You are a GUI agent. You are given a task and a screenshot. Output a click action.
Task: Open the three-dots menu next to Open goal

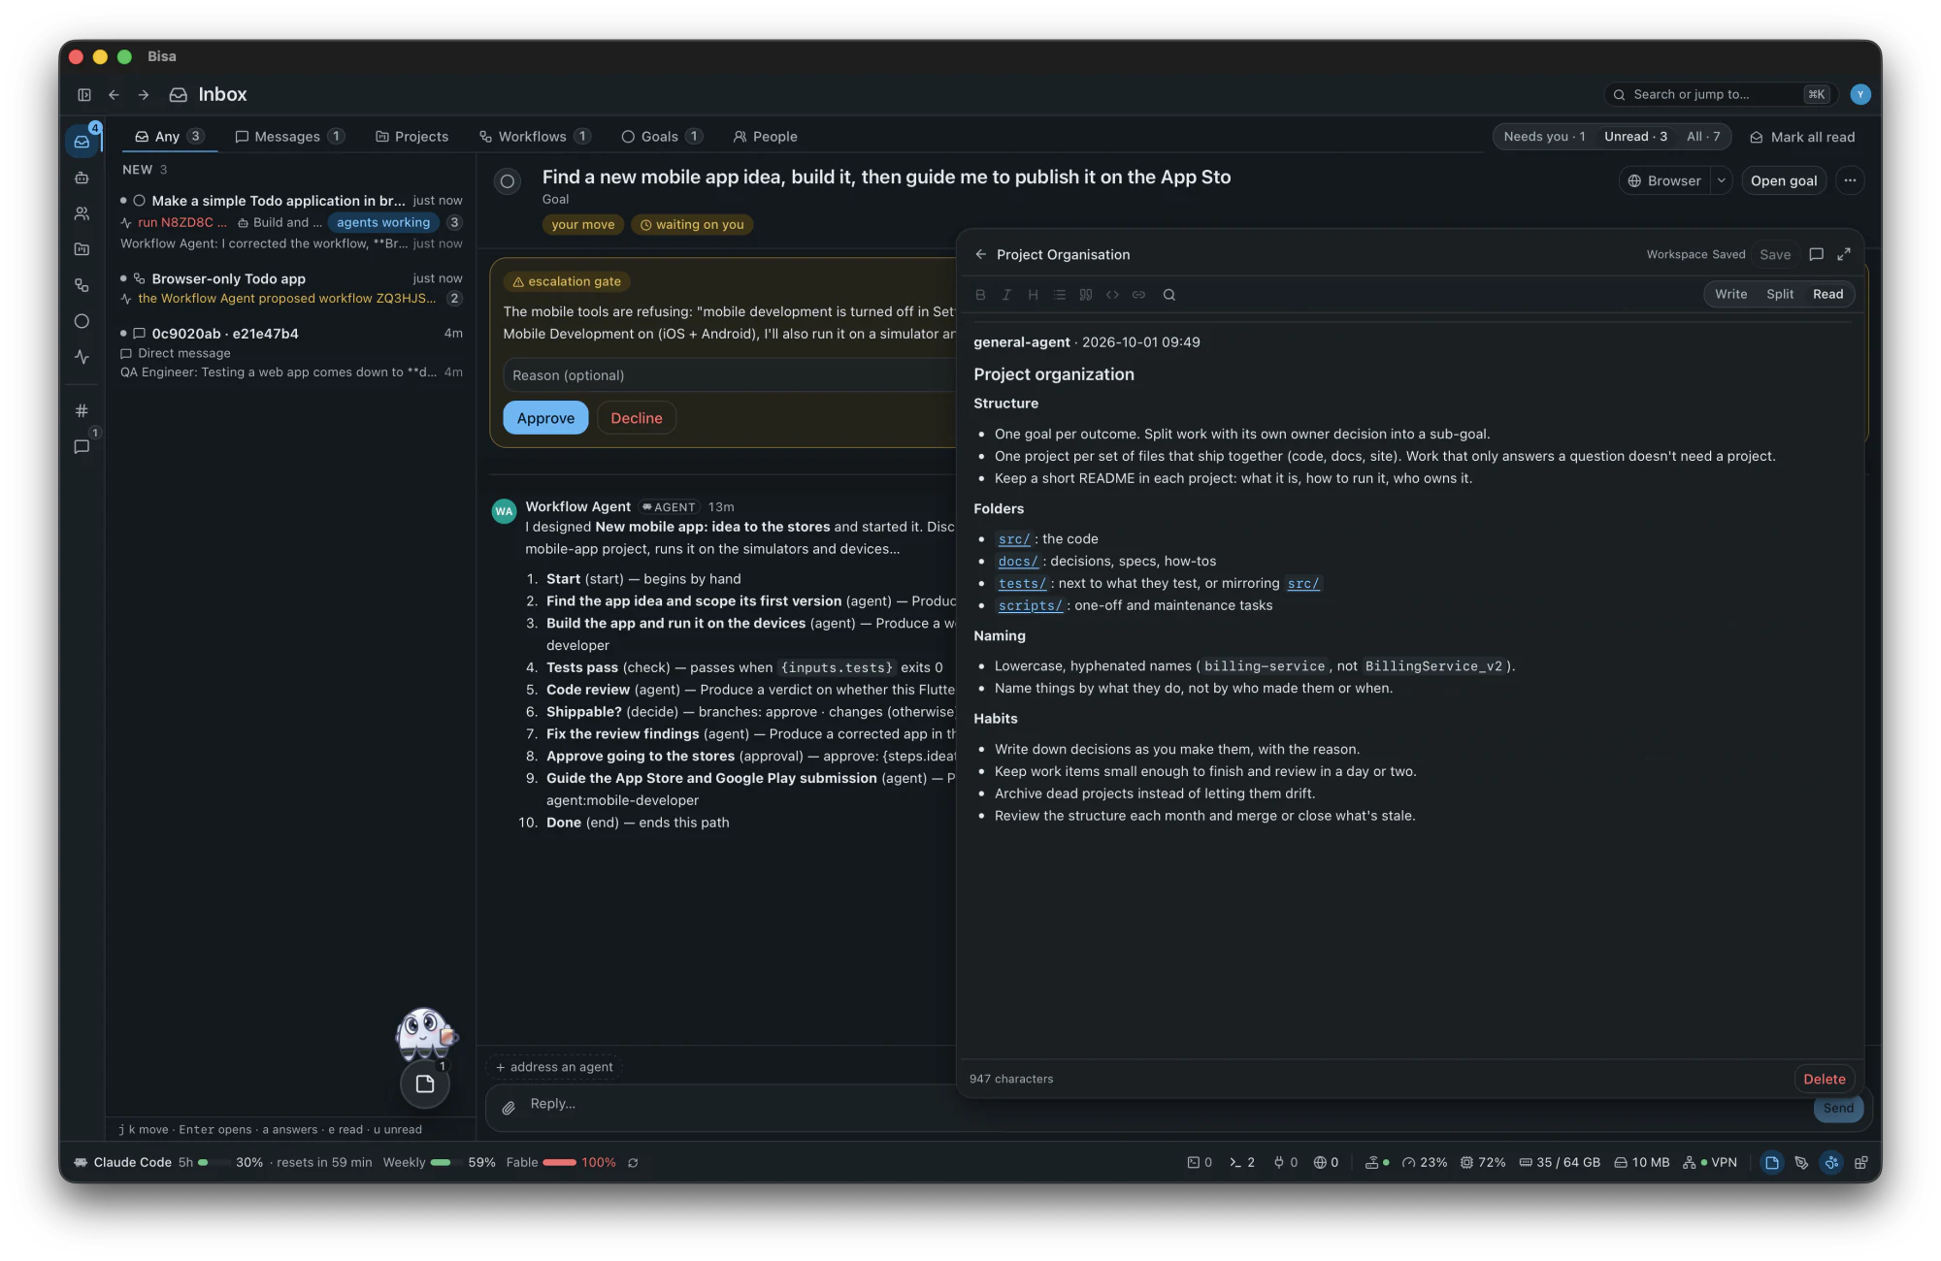click(x=1850, y=180)
